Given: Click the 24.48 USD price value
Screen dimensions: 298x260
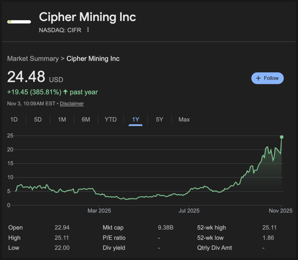Looking at the screenshot, I should click(x=26, y=77).
